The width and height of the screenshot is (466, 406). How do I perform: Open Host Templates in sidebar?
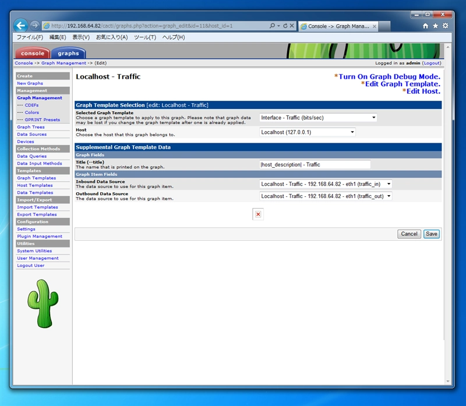[35, 185]
